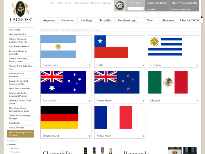
Task: Click Wein, Champagner, Sekt & Prosecco breadcrumb
Action: click(x=77, y=30)
